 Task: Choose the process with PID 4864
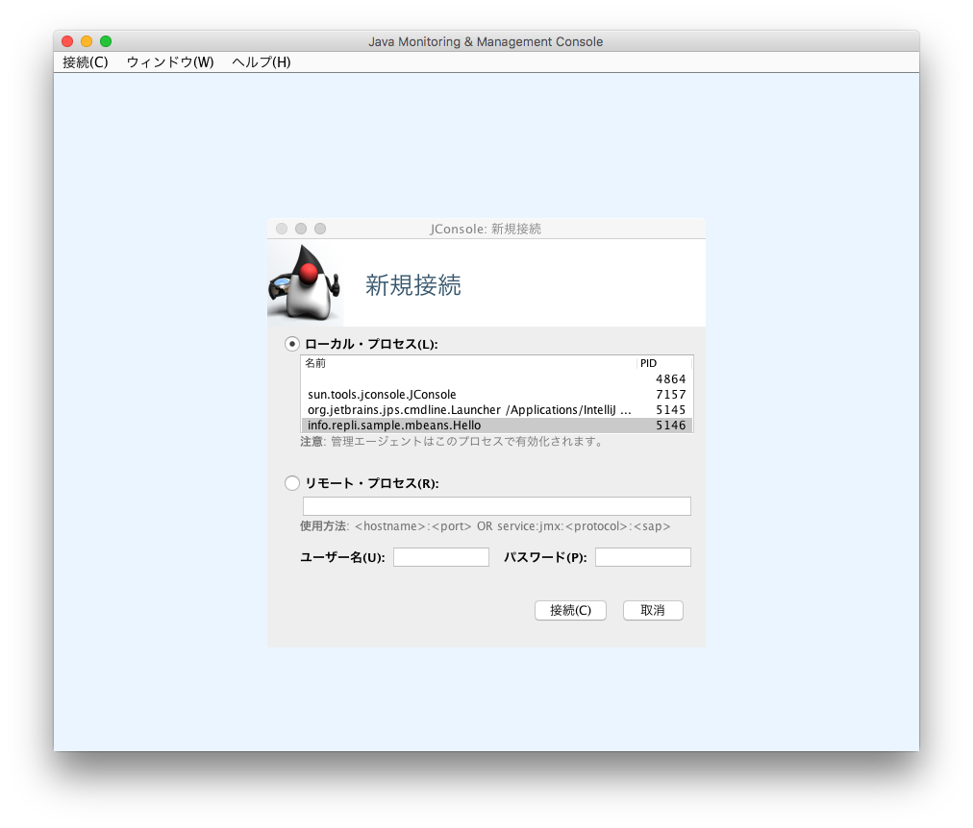(x=481, y=378)
